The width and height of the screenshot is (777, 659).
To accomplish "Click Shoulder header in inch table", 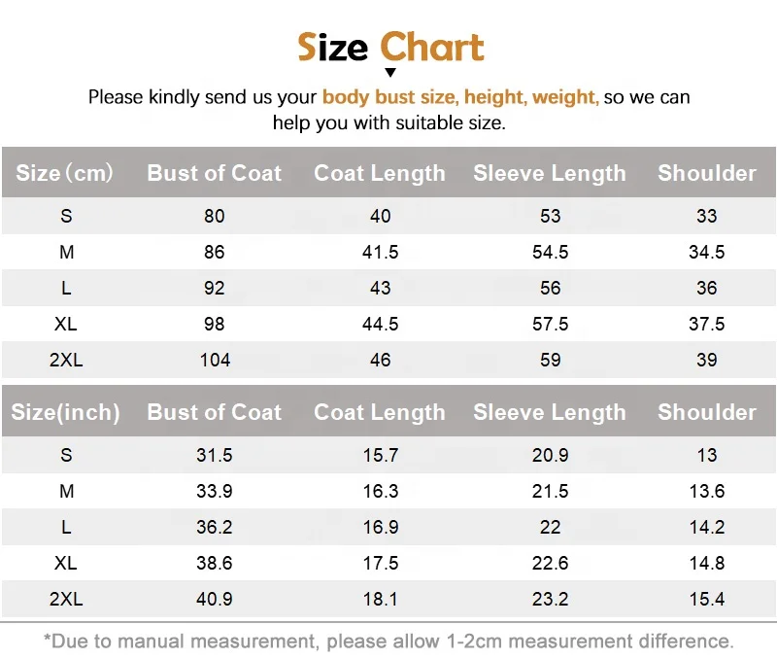I will (x=707, y=412).
